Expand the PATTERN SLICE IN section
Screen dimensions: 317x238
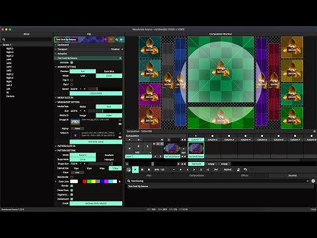[x=55, y=146]
